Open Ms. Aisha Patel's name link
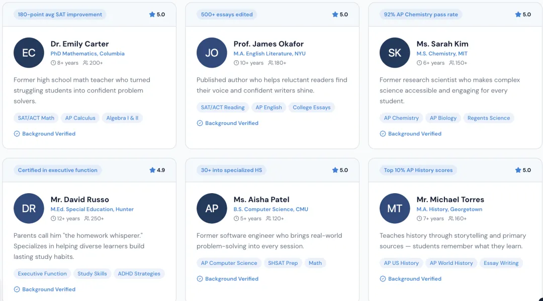The width and height of the screenshot is (543, 301). click(261, 199)
